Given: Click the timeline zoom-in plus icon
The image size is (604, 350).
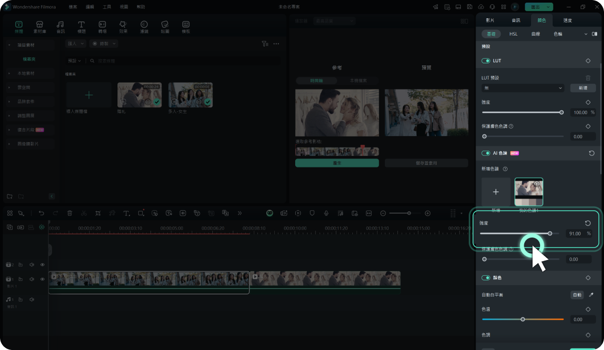Looking at the screenshot, I should [428, 213].
